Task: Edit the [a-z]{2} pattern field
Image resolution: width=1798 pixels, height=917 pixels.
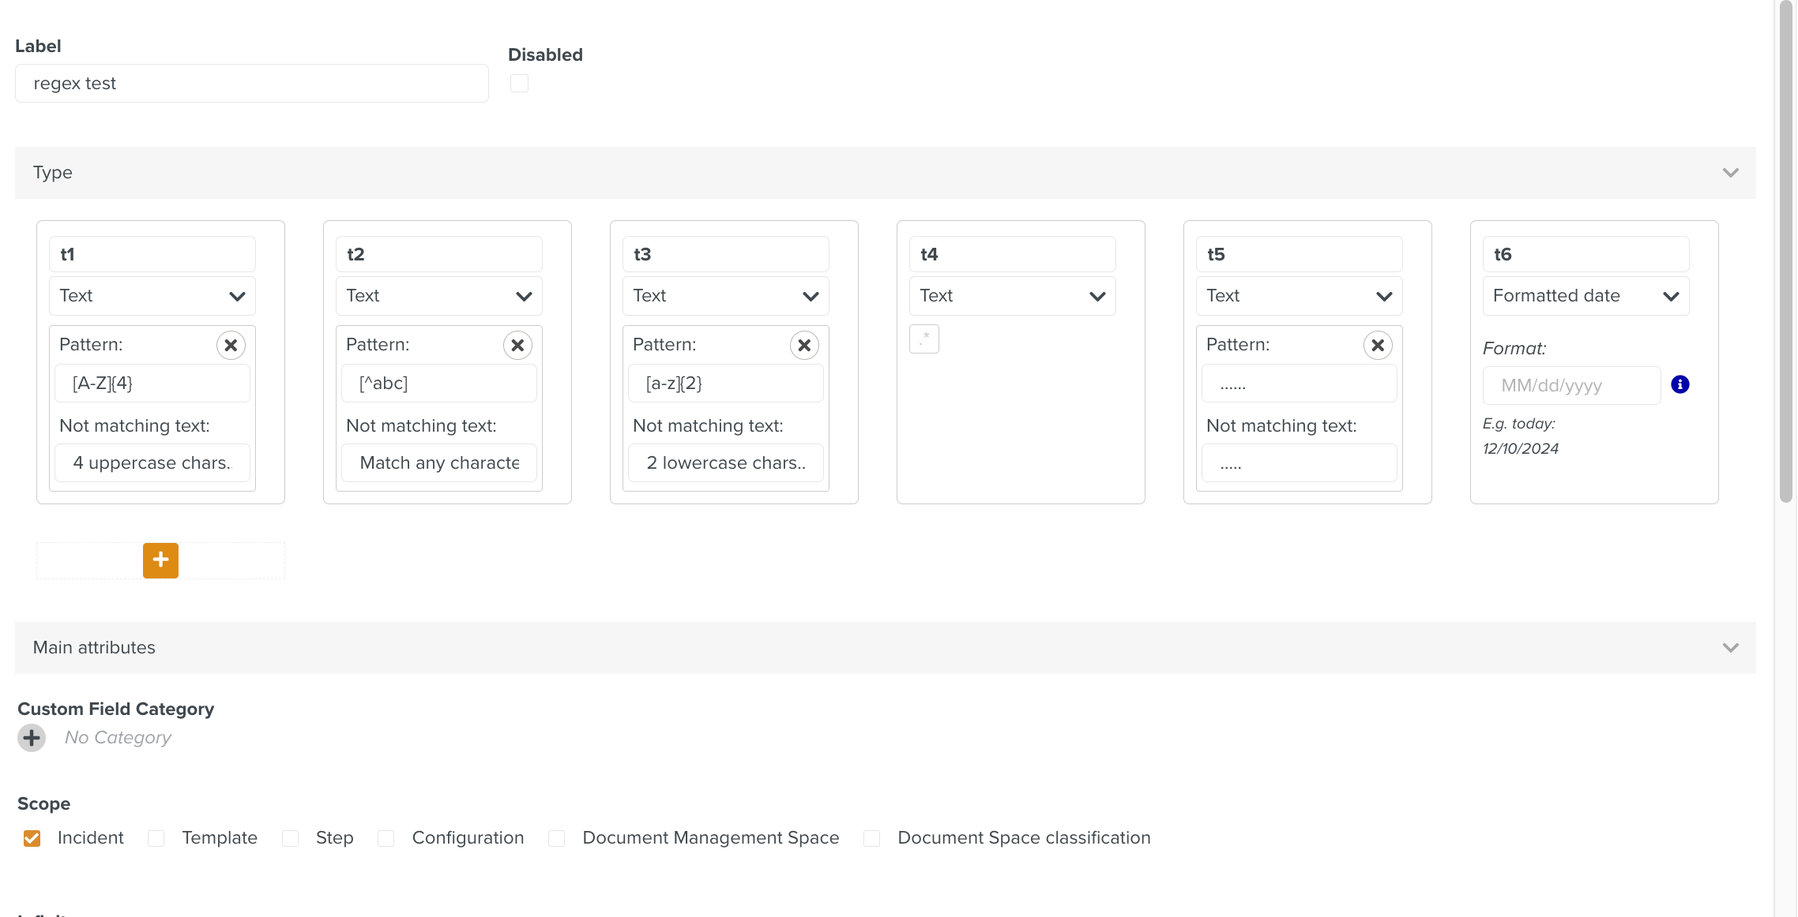Action: coord(726,384)
